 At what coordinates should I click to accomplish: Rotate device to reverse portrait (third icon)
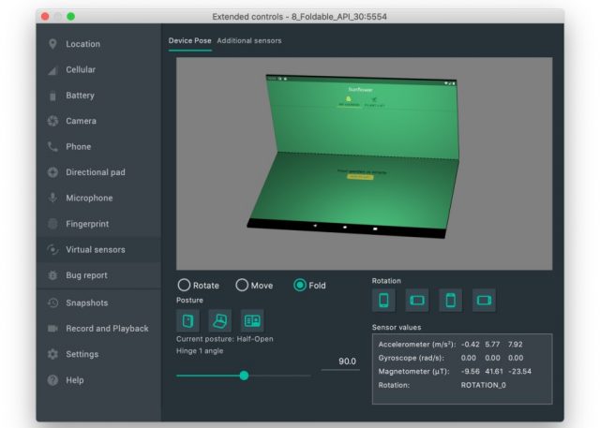(x=450, y=300)
